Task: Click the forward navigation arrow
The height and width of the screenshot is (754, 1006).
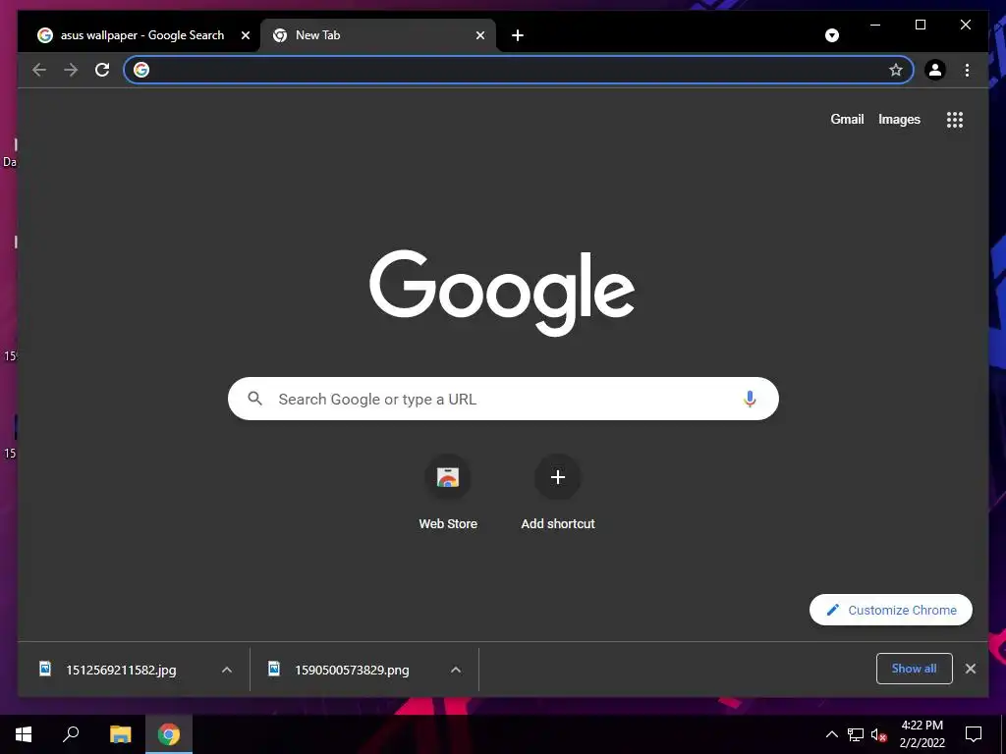Action: tap(71, 70)
